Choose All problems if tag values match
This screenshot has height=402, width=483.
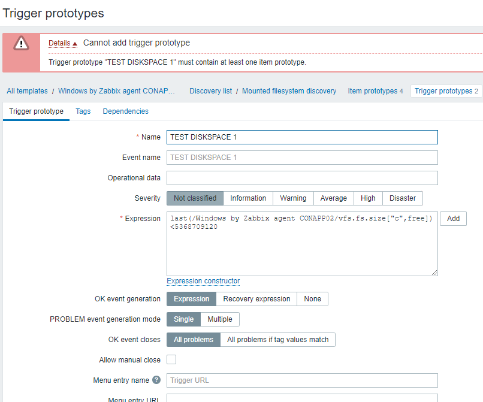tap(277, 340)
